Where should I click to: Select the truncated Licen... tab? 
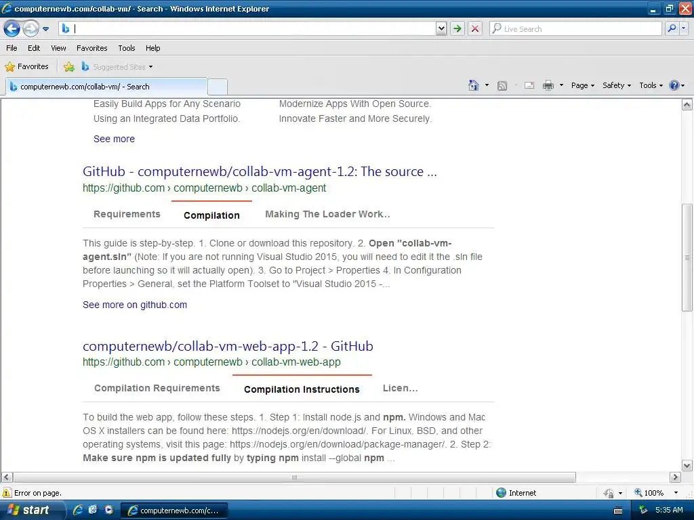(400, 388)
